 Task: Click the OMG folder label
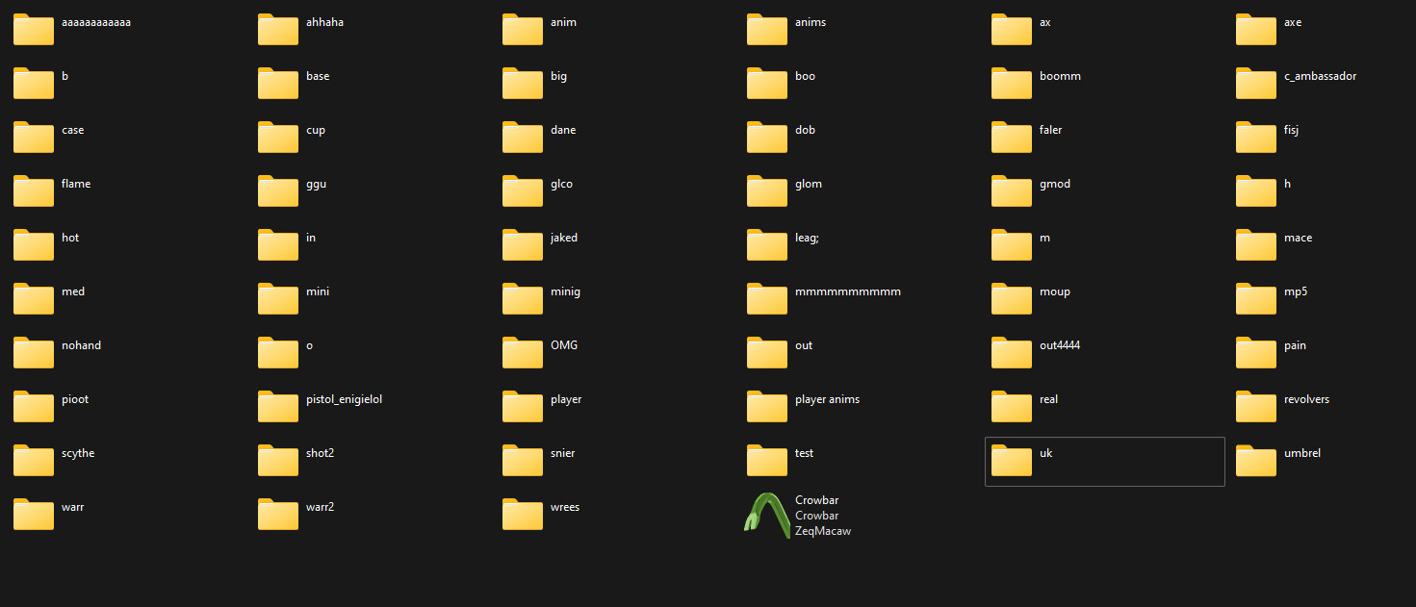pos(564,344)
